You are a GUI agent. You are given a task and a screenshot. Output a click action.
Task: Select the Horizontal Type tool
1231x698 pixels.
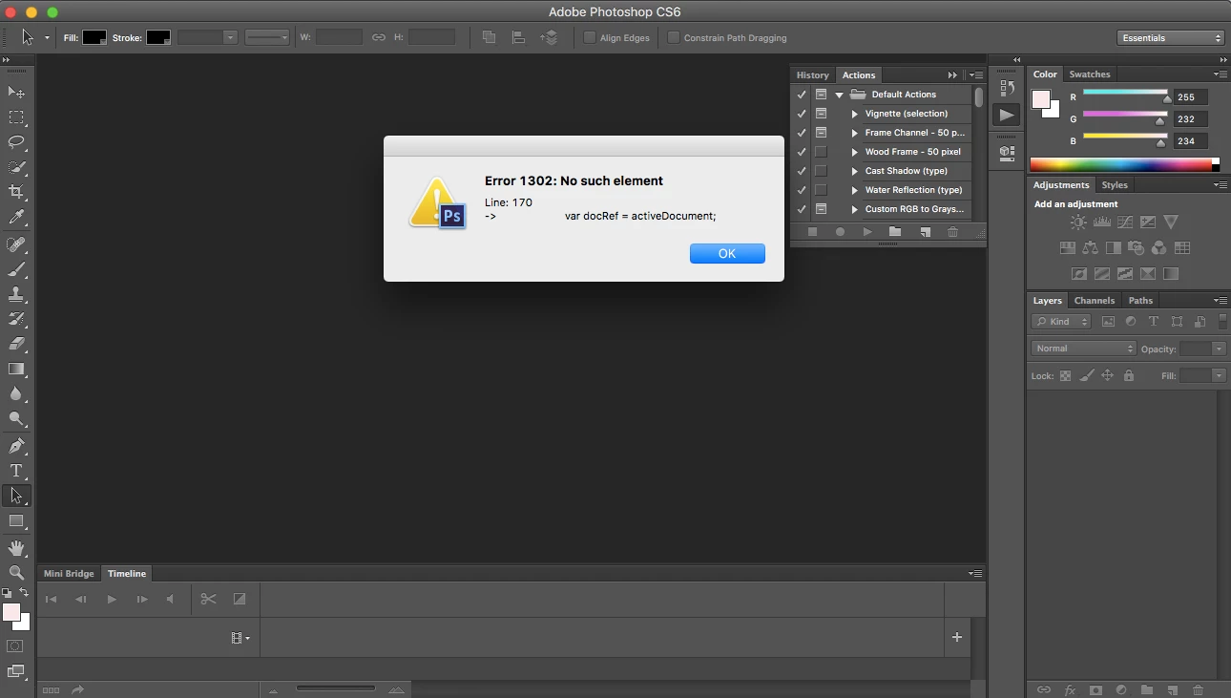[16, 471]
